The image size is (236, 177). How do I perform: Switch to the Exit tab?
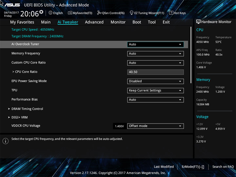pos(166,22)
